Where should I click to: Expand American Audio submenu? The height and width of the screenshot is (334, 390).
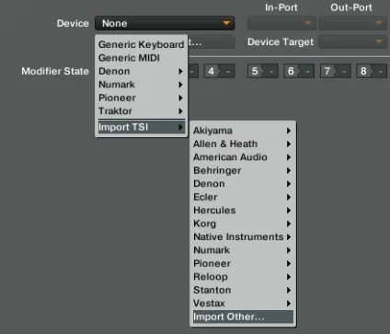tap(243, 157)
